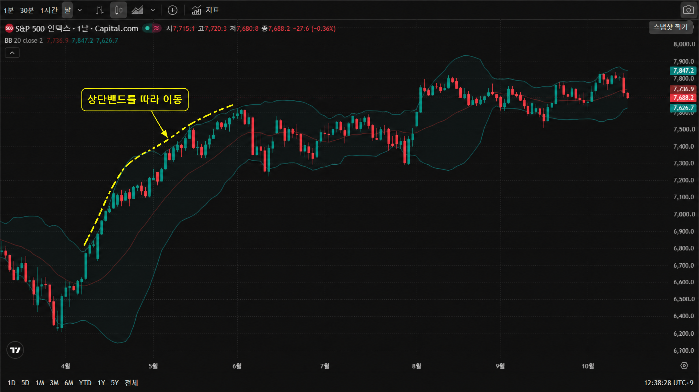Choose the 1분 interval

click(9, 10)
